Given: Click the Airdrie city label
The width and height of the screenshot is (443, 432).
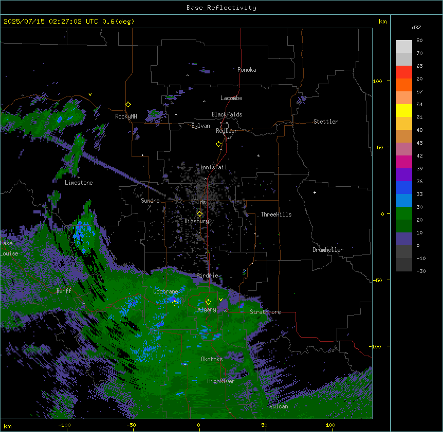Looking at the screenshot, I should click(x=208, y=276).
